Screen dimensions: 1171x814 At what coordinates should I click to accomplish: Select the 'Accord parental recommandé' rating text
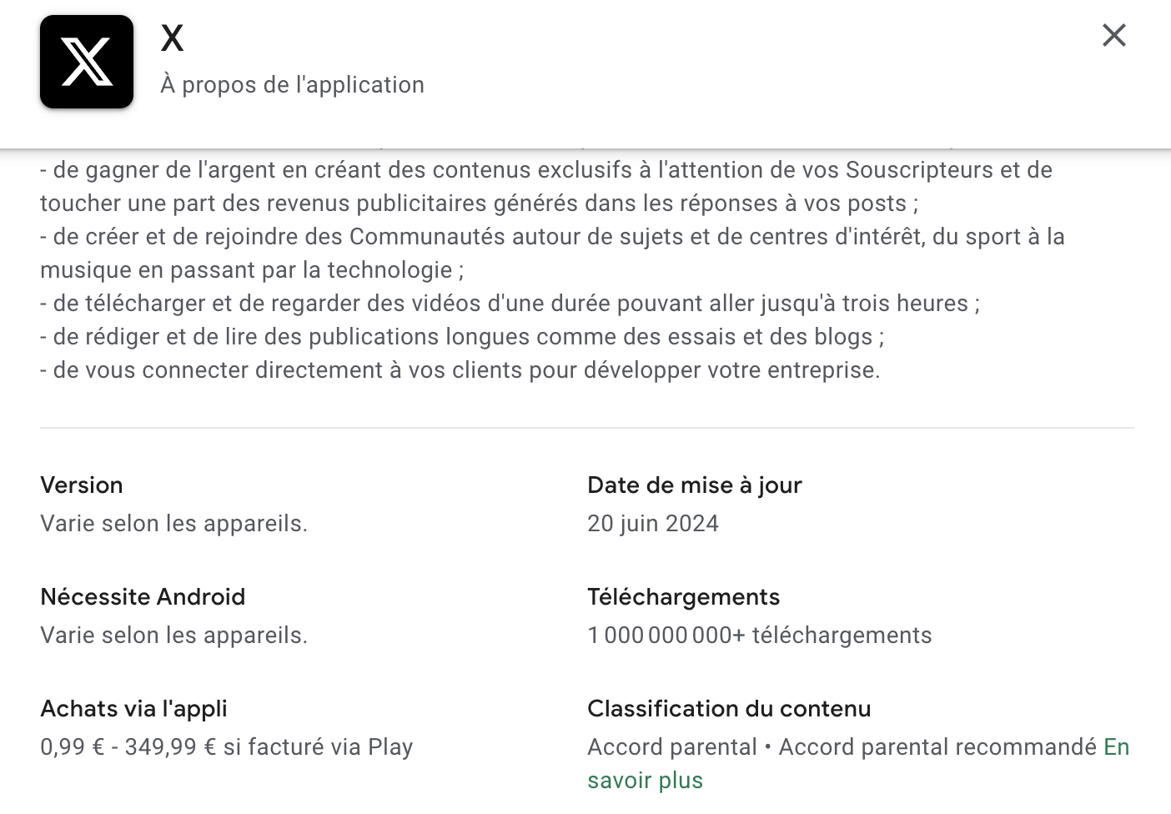tap(937, 747)
